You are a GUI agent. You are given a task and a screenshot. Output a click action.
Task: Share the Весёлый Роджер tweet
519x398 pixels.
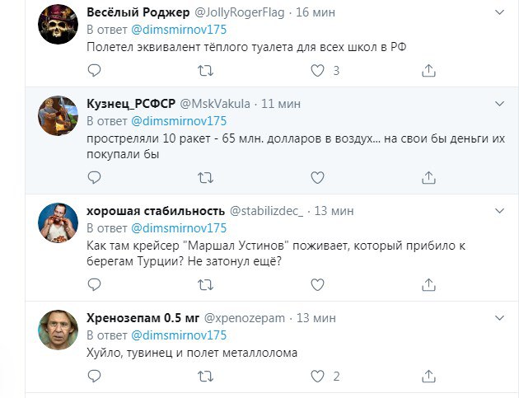(428, 71)
